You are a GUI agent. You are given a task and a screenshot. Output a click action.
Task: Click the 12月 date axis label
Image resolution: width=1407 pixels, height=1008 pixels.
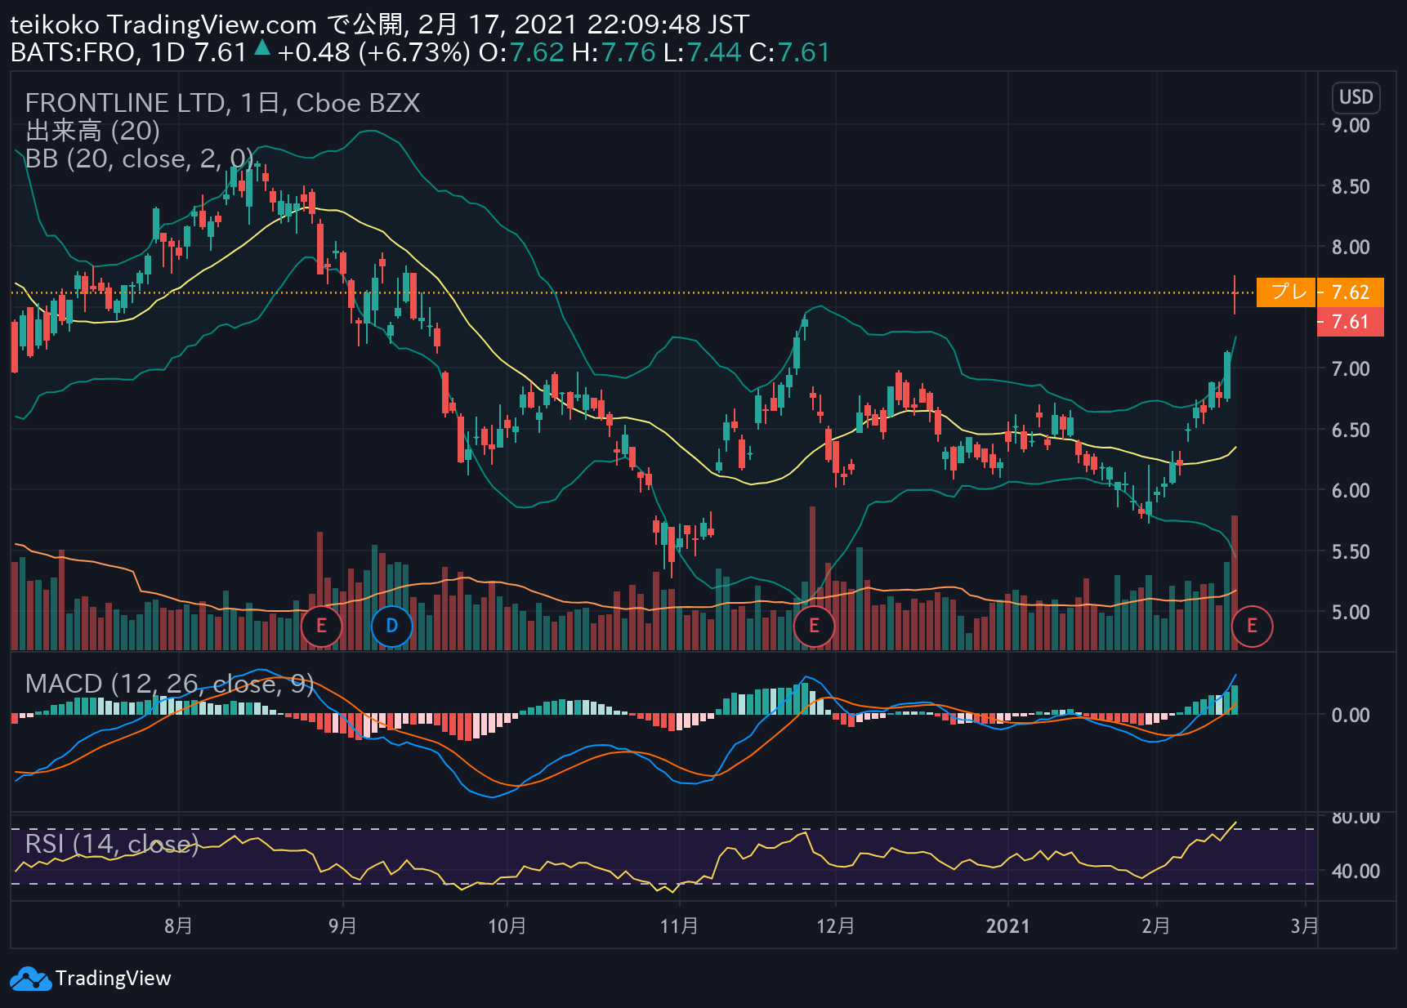click(x=836, y=925)
